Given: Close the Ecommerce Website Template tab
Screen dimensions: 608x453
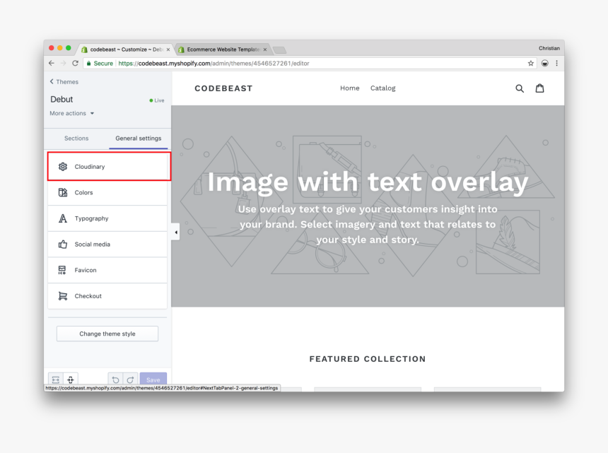Looking at the screenshot, I should pos(265,49).
